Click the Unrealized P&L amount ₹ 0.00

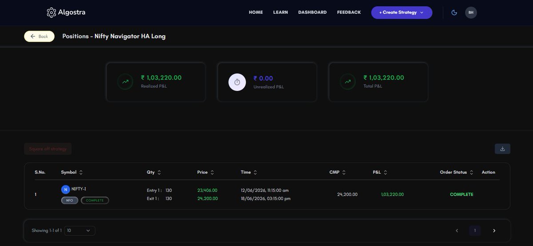click(x=263, y=78)
